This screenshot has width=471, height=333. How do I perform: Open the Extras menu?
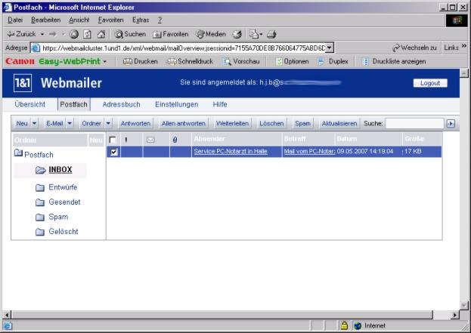(140, 20)
